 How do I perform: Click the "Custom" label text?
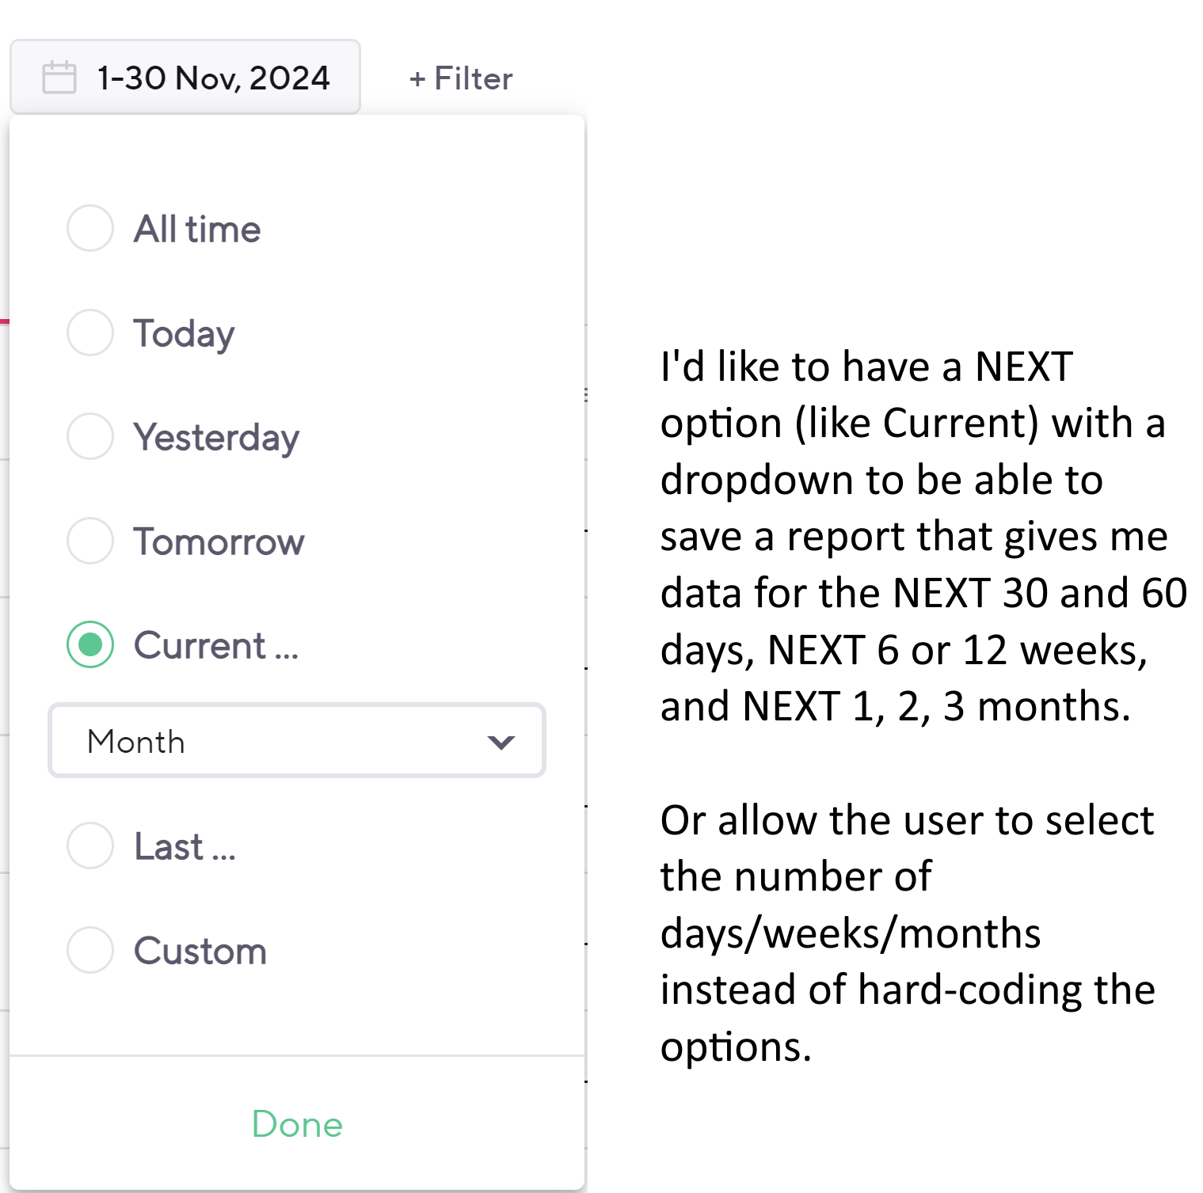tap(200, 951)
